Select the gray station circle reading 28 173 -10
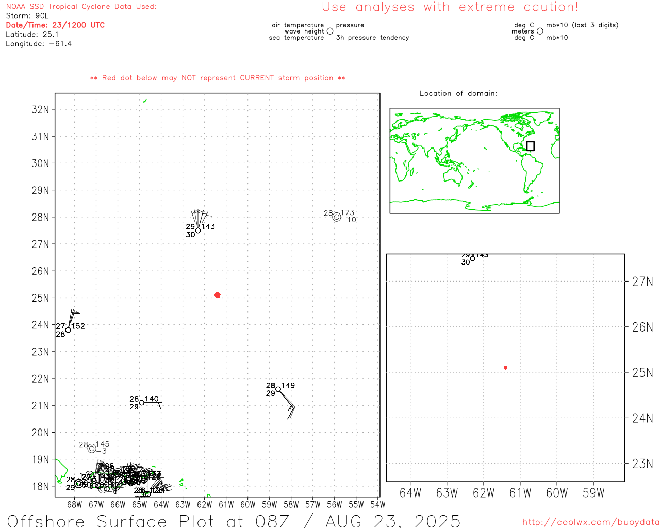The height and width of the screenshot is (528, 660). point(337,217)
